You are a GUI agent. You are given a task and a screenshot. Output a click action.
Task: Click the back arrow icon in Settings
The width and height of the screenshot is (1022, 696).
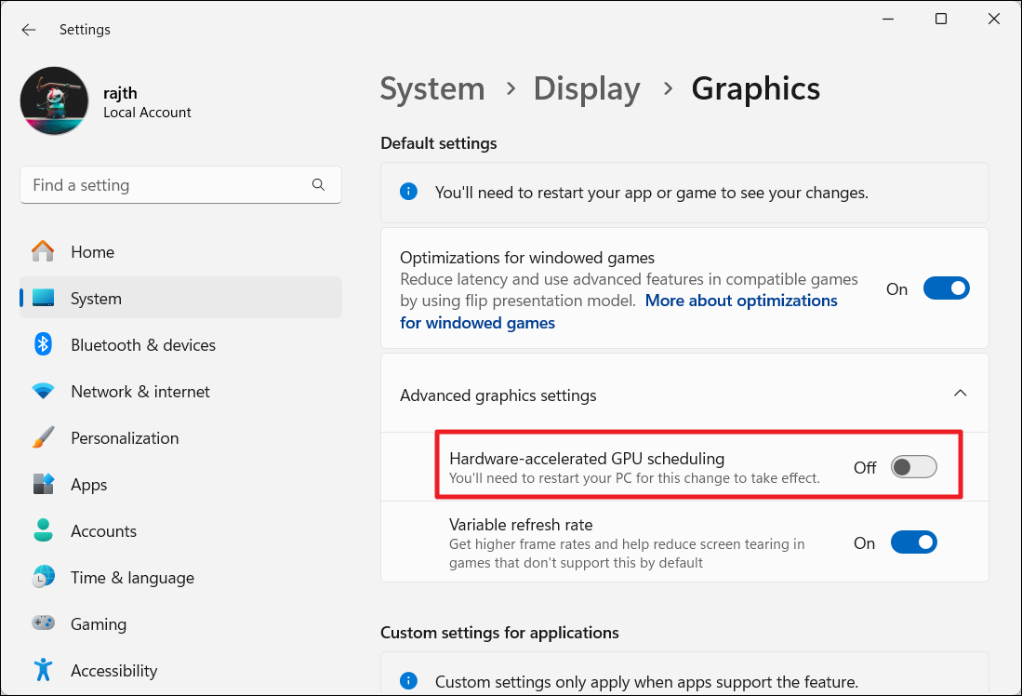pos(29,30)
